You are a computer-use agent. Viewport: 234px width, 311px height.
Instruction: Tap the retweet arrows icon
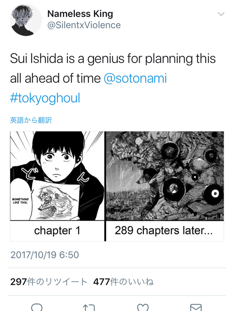pyautogui.click(x=89, y=307)
